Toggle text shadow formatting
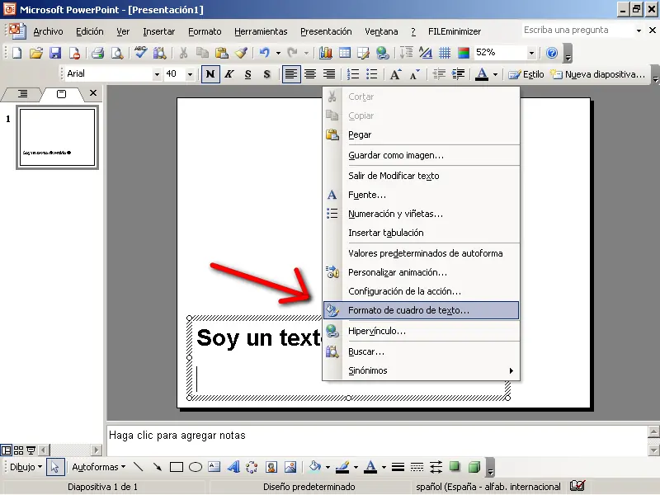The height and width of the screenshot is (495, 660). click(x=266, y=74)
